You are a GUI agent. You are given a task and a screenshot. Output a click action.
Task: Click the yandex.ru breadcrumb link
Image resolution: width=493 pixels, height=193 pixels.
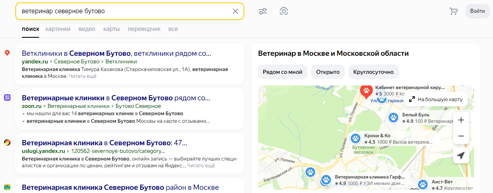[35, 61]
